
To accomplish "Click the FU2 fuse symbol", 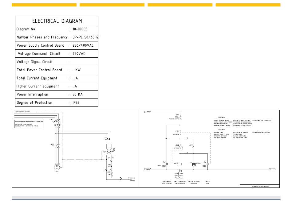I will 111,166.
